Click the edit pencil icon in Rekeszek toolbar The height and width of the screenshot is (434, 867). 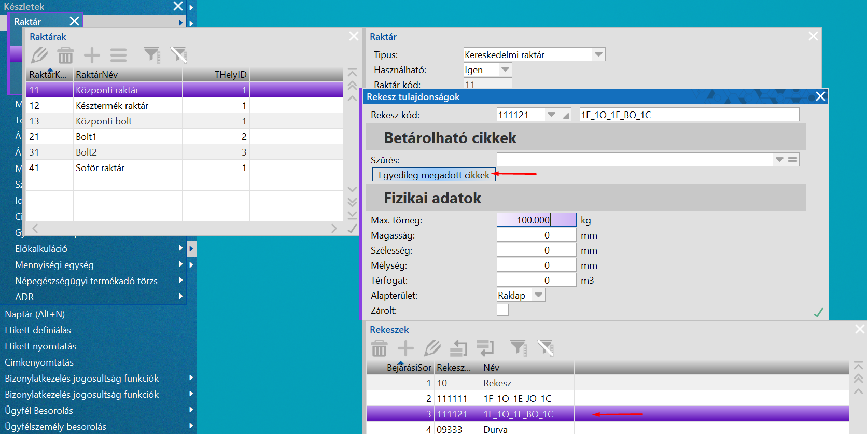[432, 348]
